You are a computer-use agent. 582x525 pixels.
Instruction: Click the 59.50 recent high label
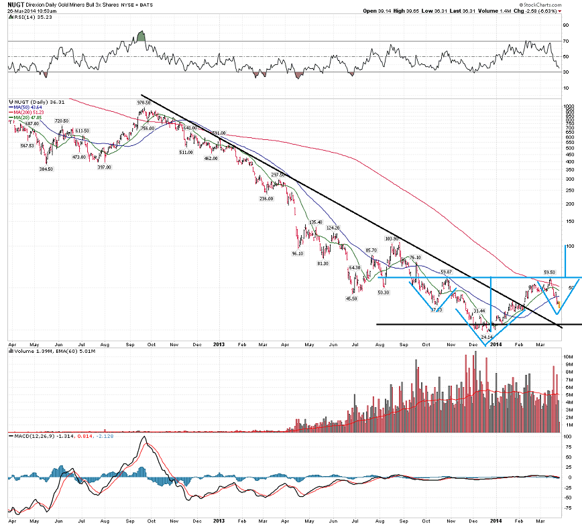coord(550,272)
